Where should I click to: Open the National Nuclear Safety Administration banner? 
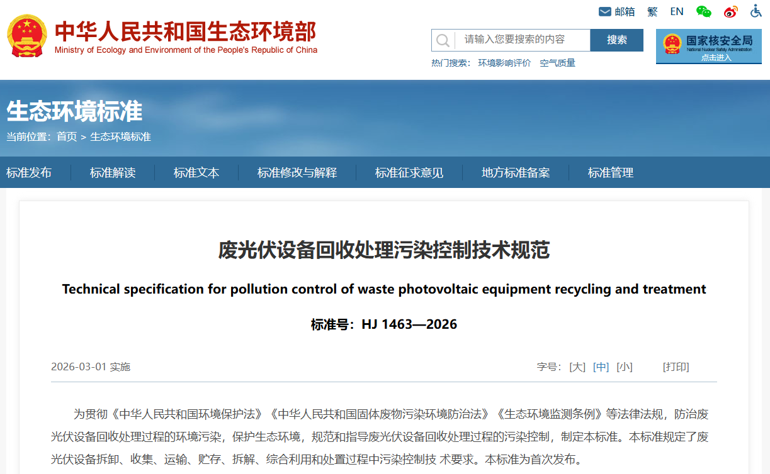click(x=708, y=46)
